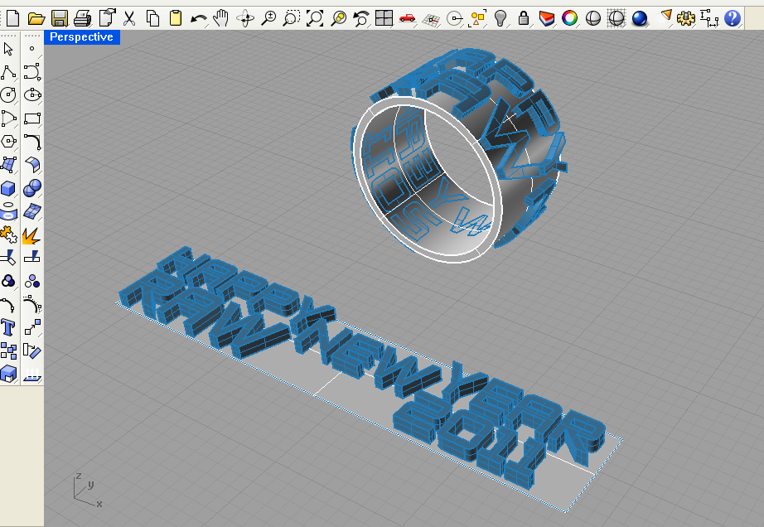Zoom to selected objects
The image size is (764, 527).
click(x=338, y=18)
